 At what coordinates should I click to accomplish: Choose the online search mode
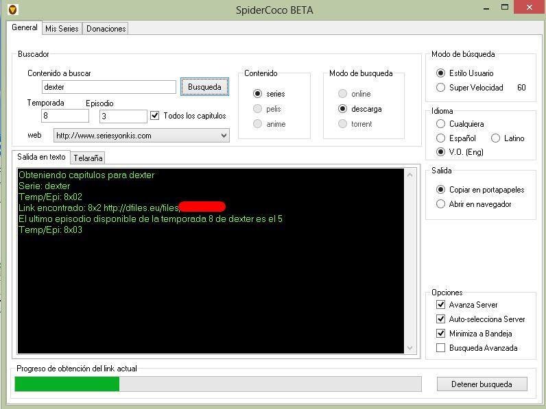343,94
